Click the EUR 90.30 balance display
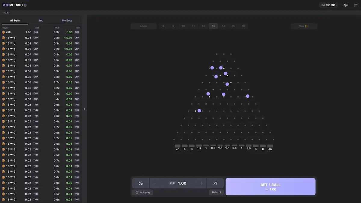361x203 pixels. (328, 5)
